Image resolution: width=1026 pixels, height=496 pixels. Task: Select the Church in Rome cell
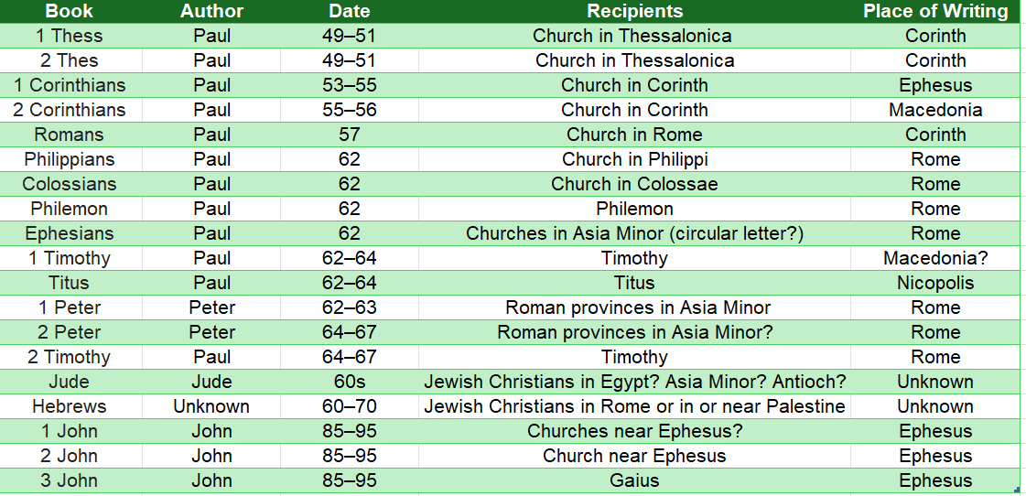634,135
